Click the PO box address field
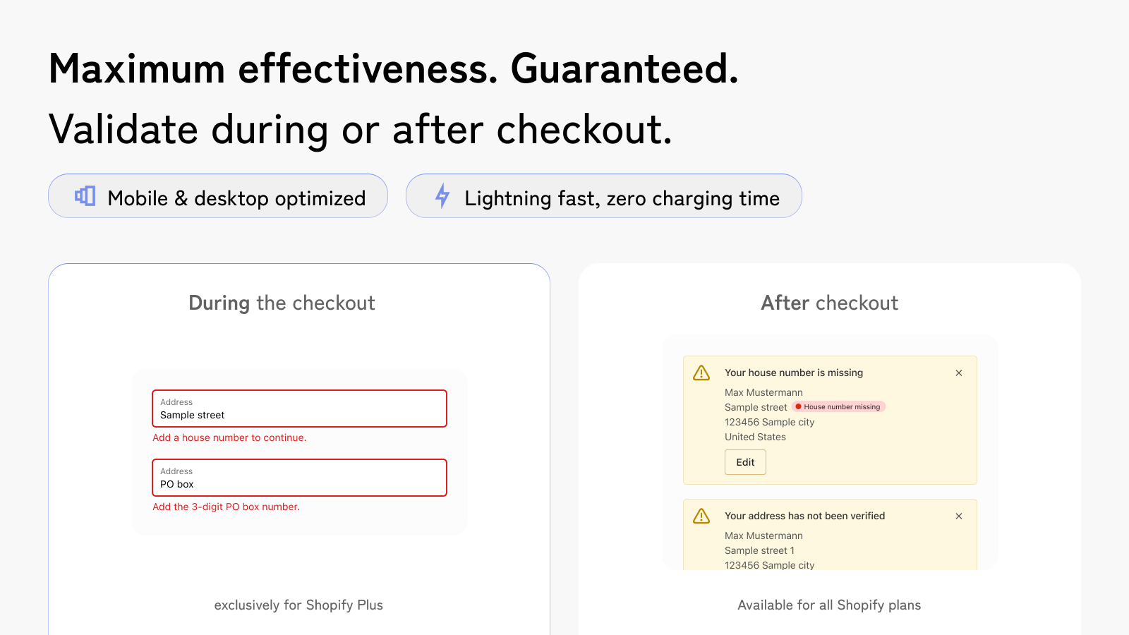 [299, 478]
